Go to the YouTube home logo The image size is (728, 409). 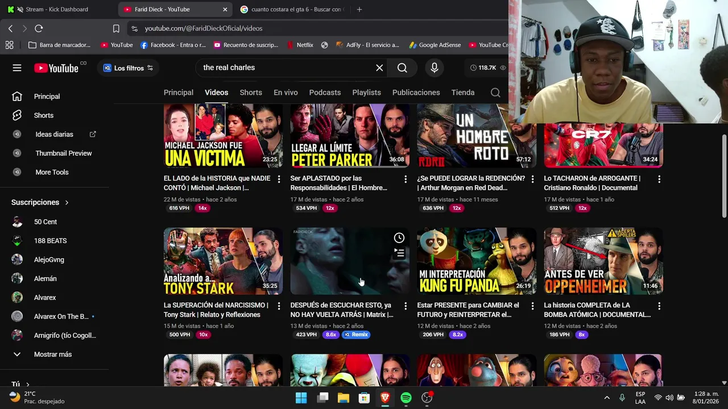[56, 68]
